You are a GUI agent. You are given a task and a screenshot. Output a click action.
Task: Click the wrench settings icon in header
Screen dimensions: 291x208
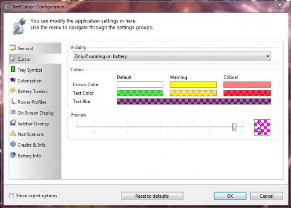coord(19,26)
